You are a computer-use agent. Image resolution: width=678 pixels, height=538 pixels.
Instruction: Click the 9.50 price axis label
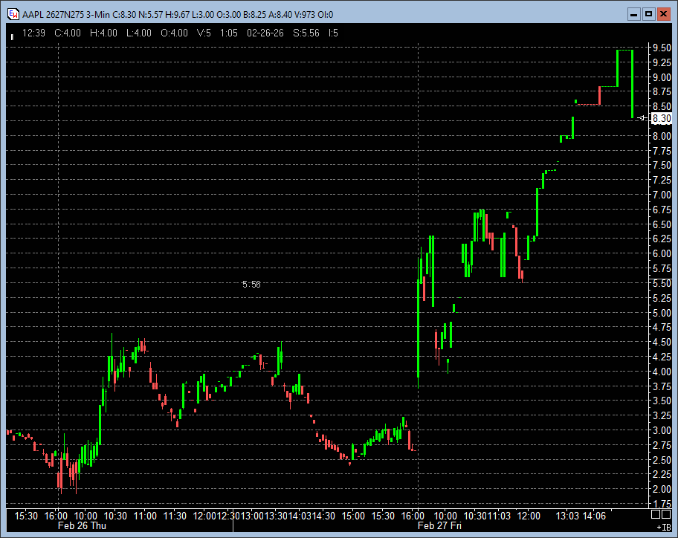(x=660, y=48)
